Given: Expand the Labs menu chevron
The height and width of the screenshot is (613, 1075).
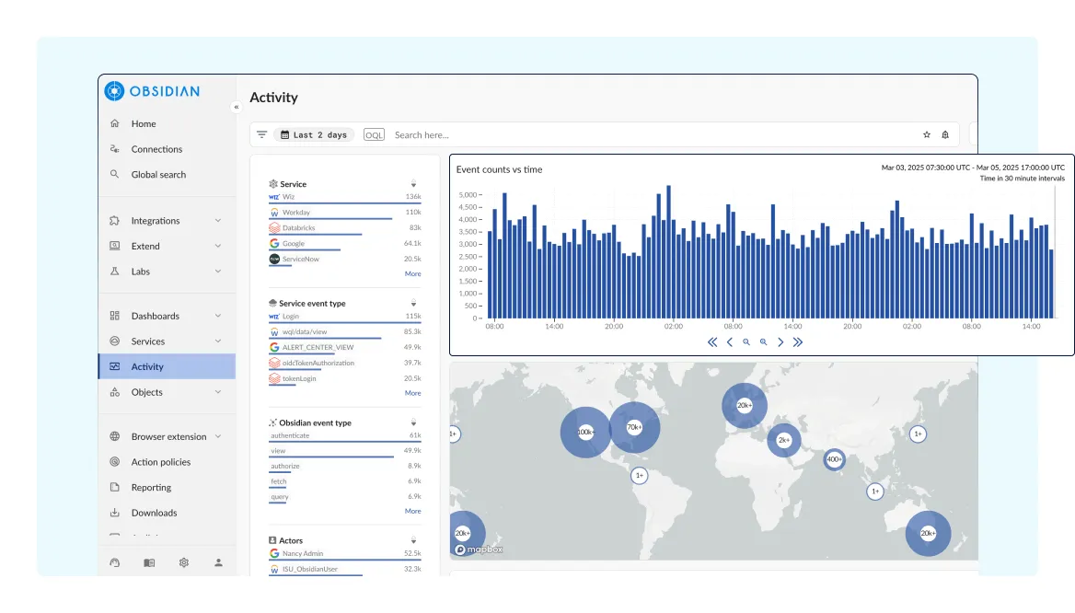Looking at the screenshot, I should coord(218,272).
